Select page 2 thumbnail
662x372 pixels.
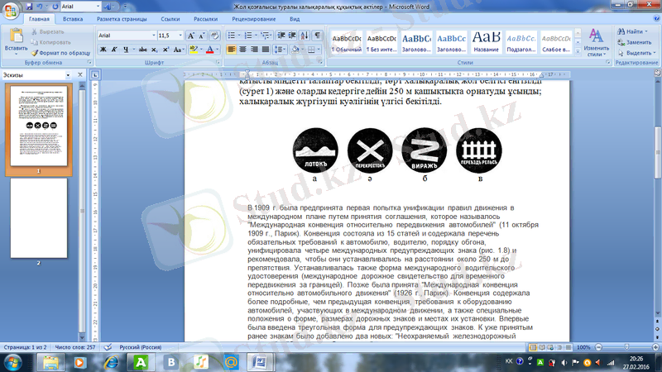[38, 218]
